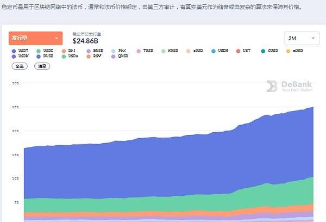Click the green USDC area in chart
Screen dimensions: 326x222
tap(168, 203)
